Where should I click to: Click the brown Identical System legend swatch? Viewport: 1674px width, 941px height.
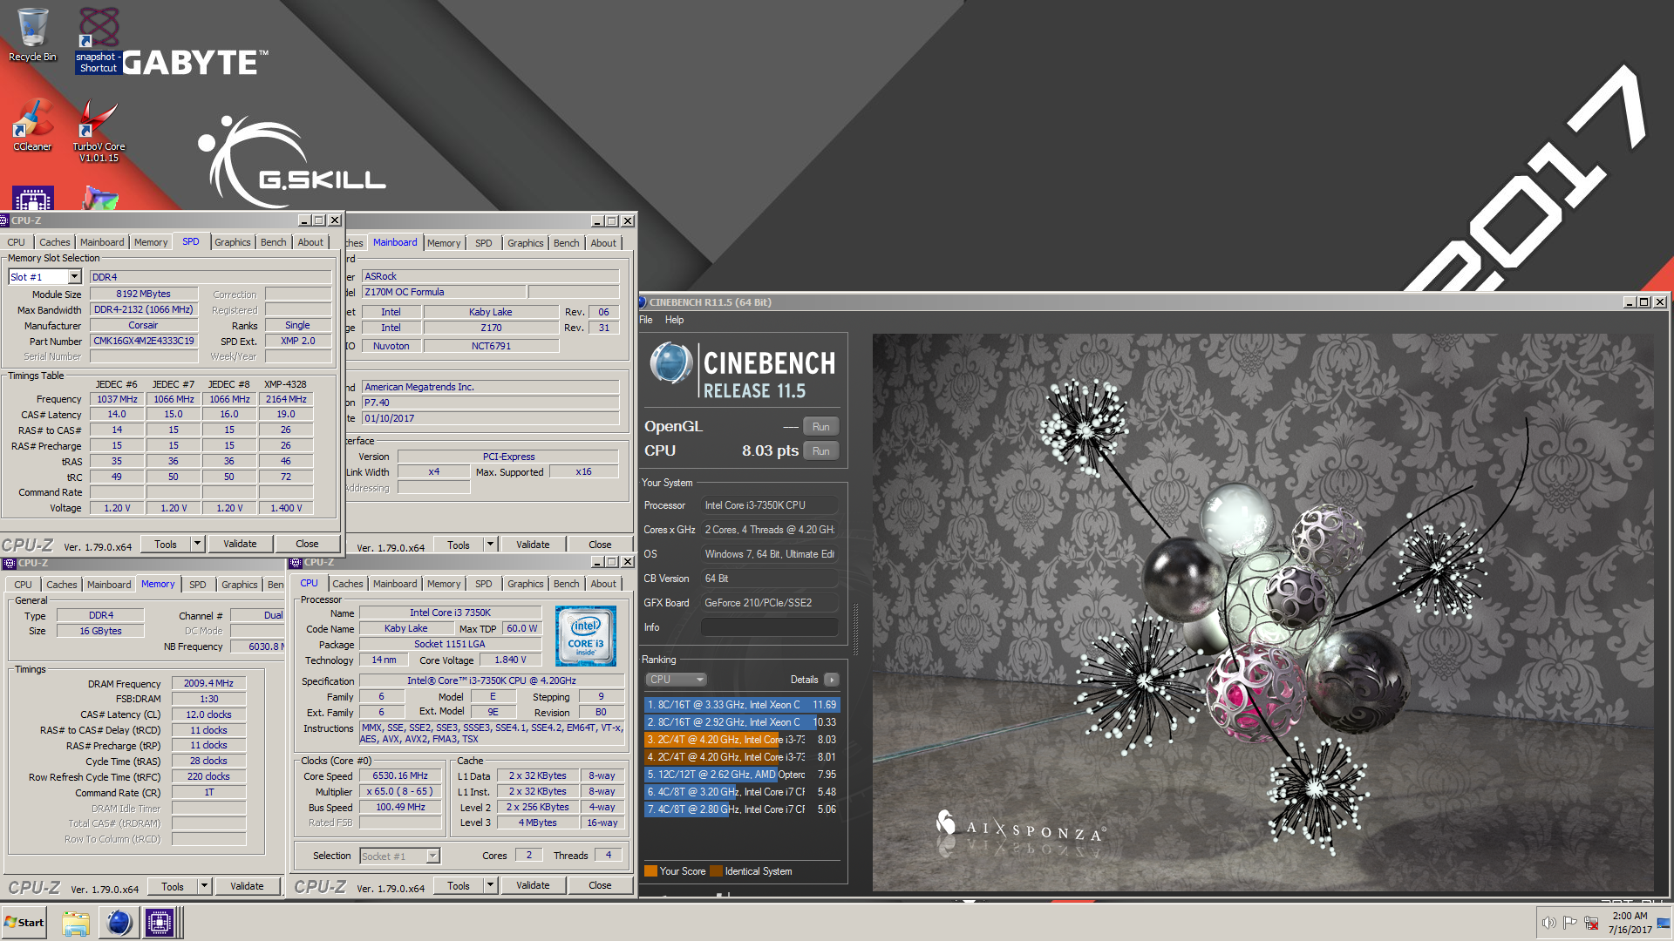(716, 871)
